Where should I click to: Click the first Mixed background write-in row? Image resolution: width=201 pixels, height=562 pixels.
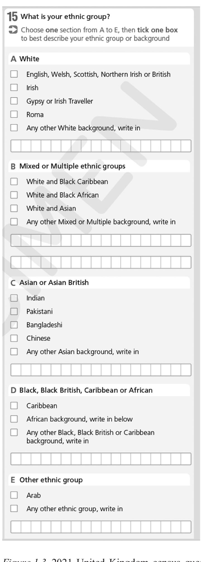coord(100,240)
